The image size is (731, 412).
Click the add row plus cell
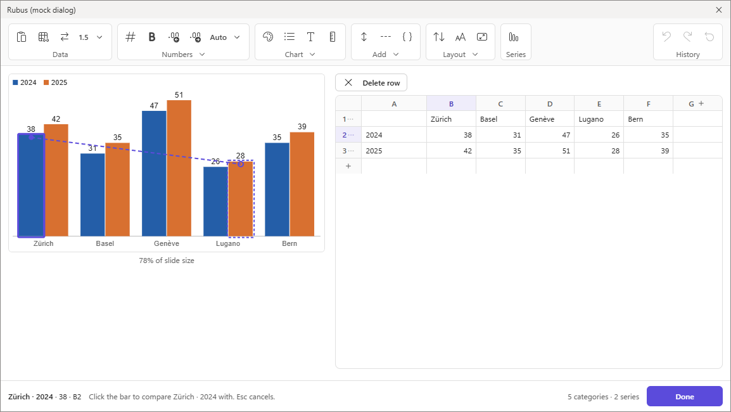[x=348, y=166]
